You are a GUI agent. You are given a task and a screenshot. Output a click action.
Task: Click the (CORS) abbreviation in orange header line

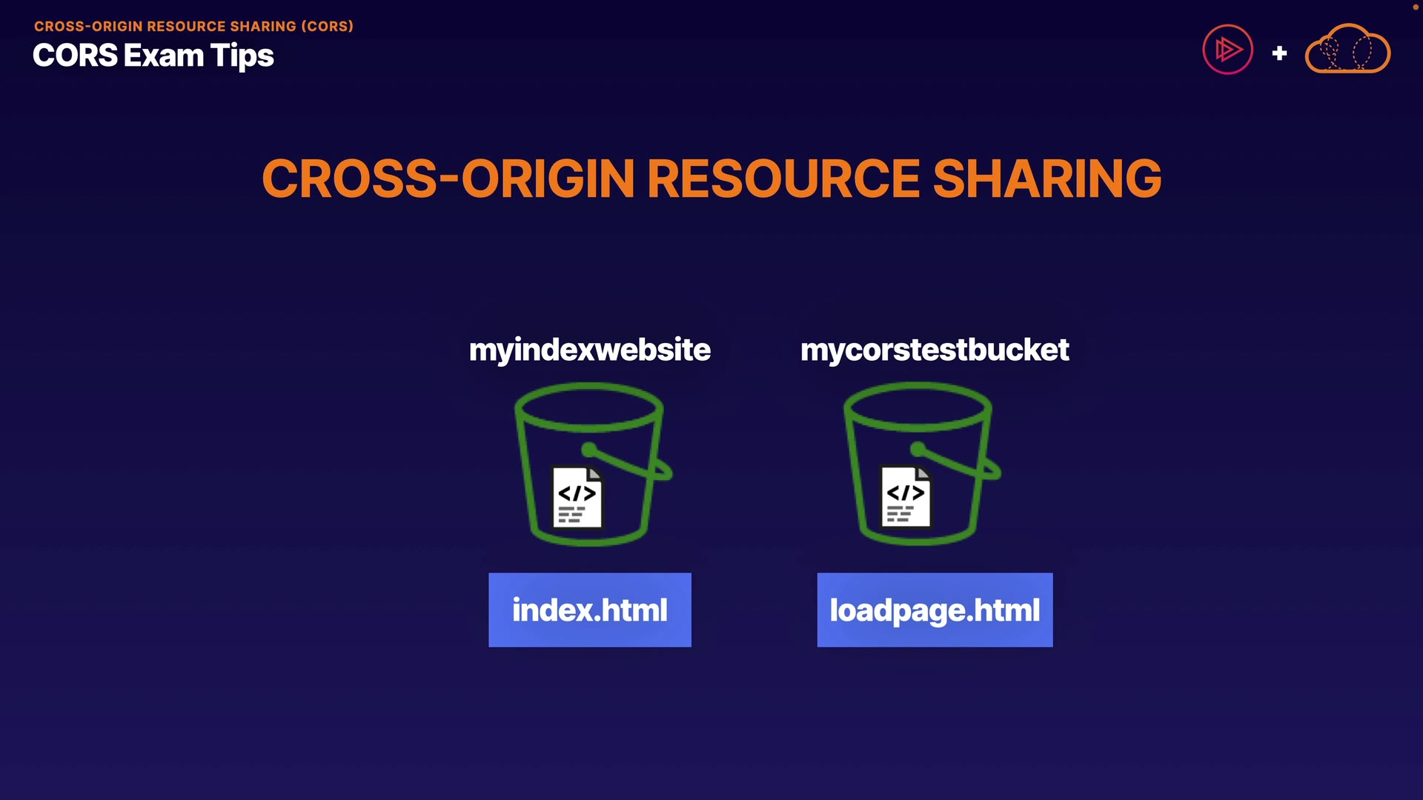(x=327, y=26)
